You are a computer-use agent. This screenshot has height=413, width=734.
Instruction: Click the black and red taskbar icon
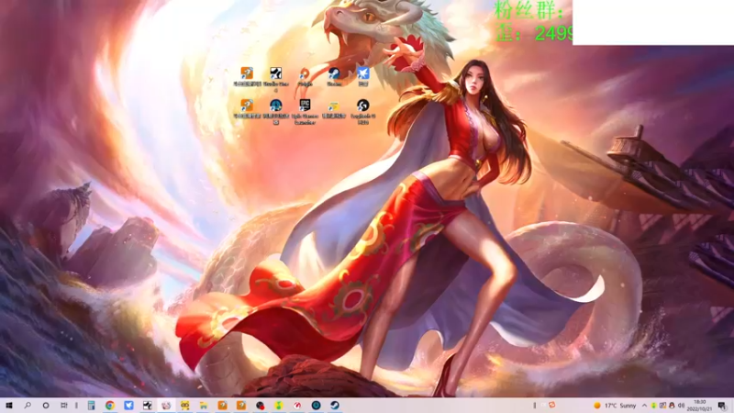point(260,406)
